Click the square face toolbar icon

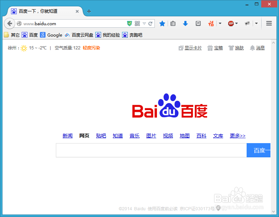coord(198,23)
